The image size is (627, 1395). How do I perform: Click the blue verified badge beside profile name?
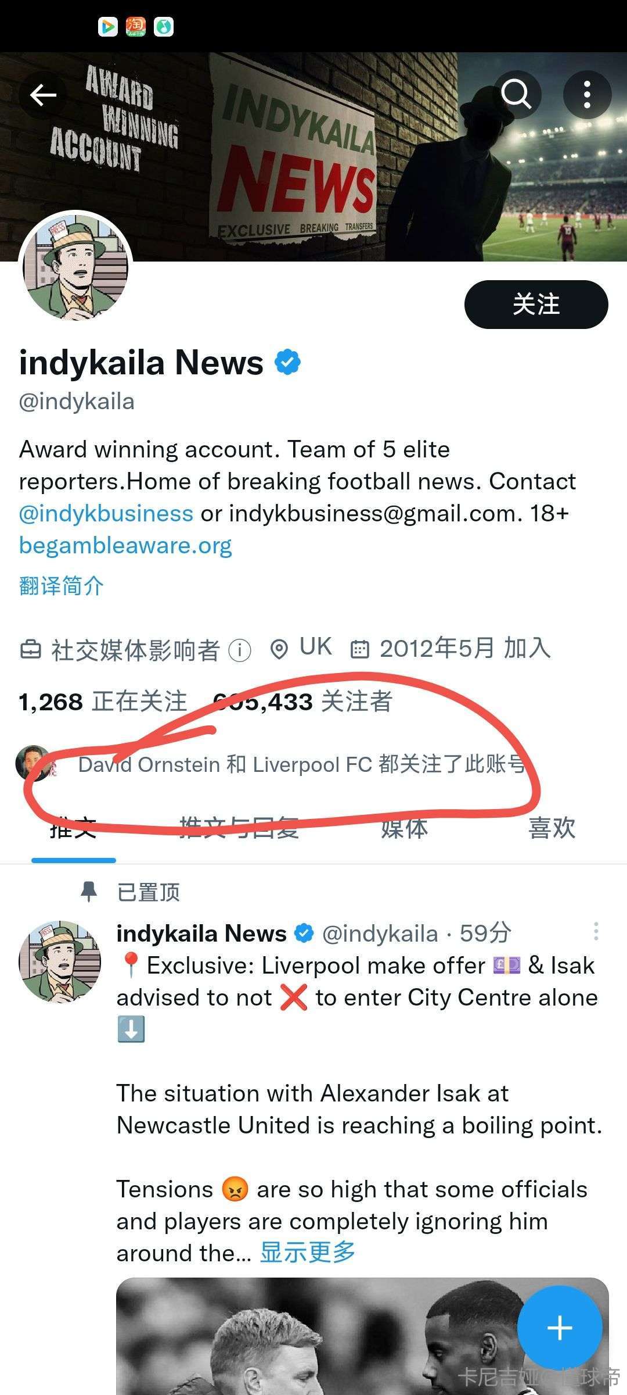click(x=287, y=362)
